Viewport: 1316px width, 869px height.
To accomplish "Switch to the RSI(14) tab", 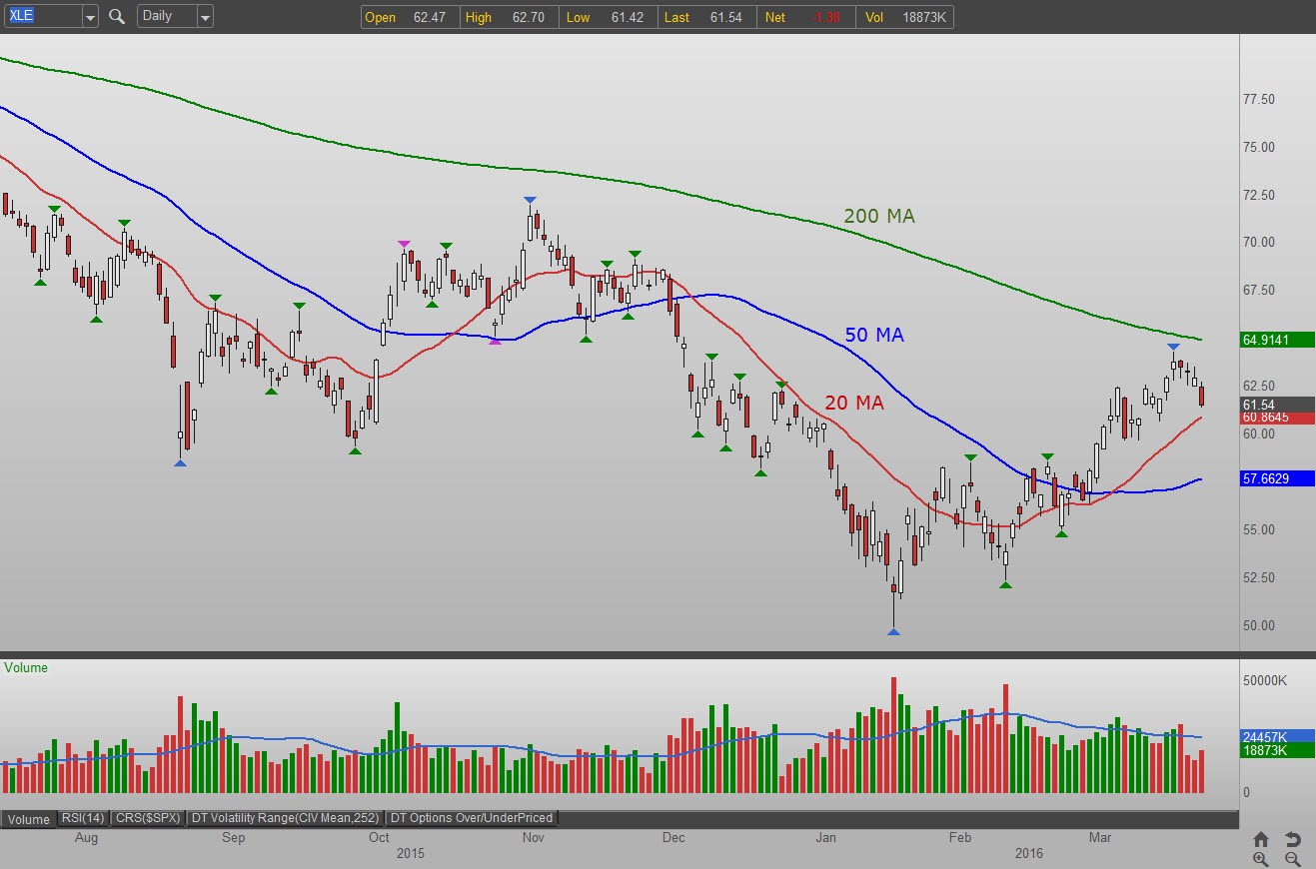I will click(x=83, y=818).
